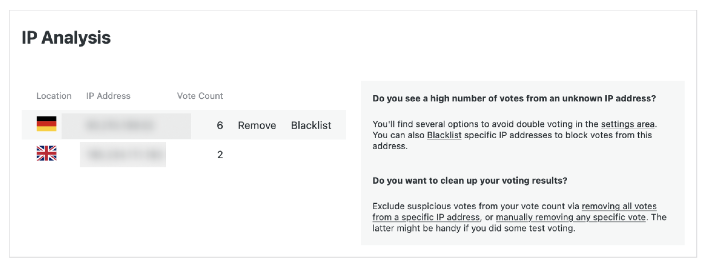
Task: Follow the Blacklist link in the help text
Action: tap(444, 135)
